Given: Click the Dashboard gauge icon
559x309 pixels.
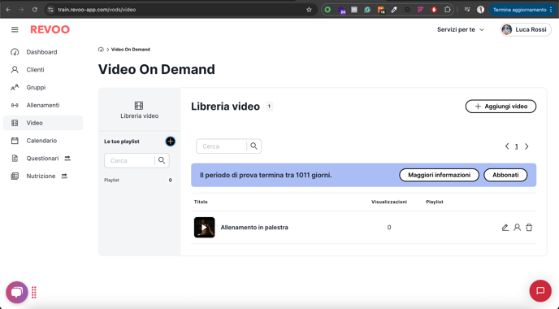Looking at the screenshot, I should [15, 52].
